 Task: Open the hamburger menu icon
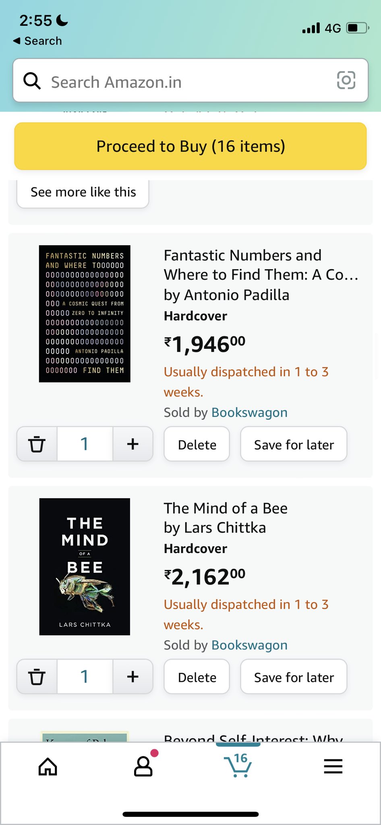(x=333, y=766)
